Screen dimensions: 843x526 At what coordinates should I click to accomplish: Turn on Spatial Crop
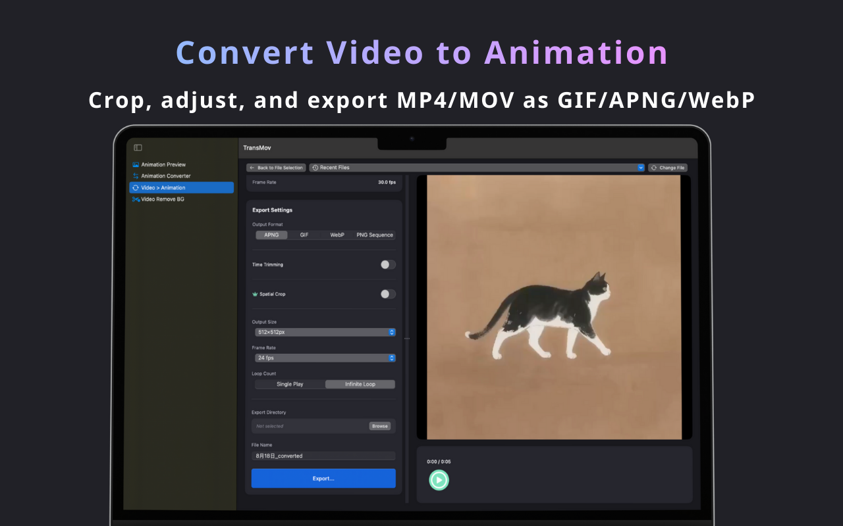click(x=387, y=294)
